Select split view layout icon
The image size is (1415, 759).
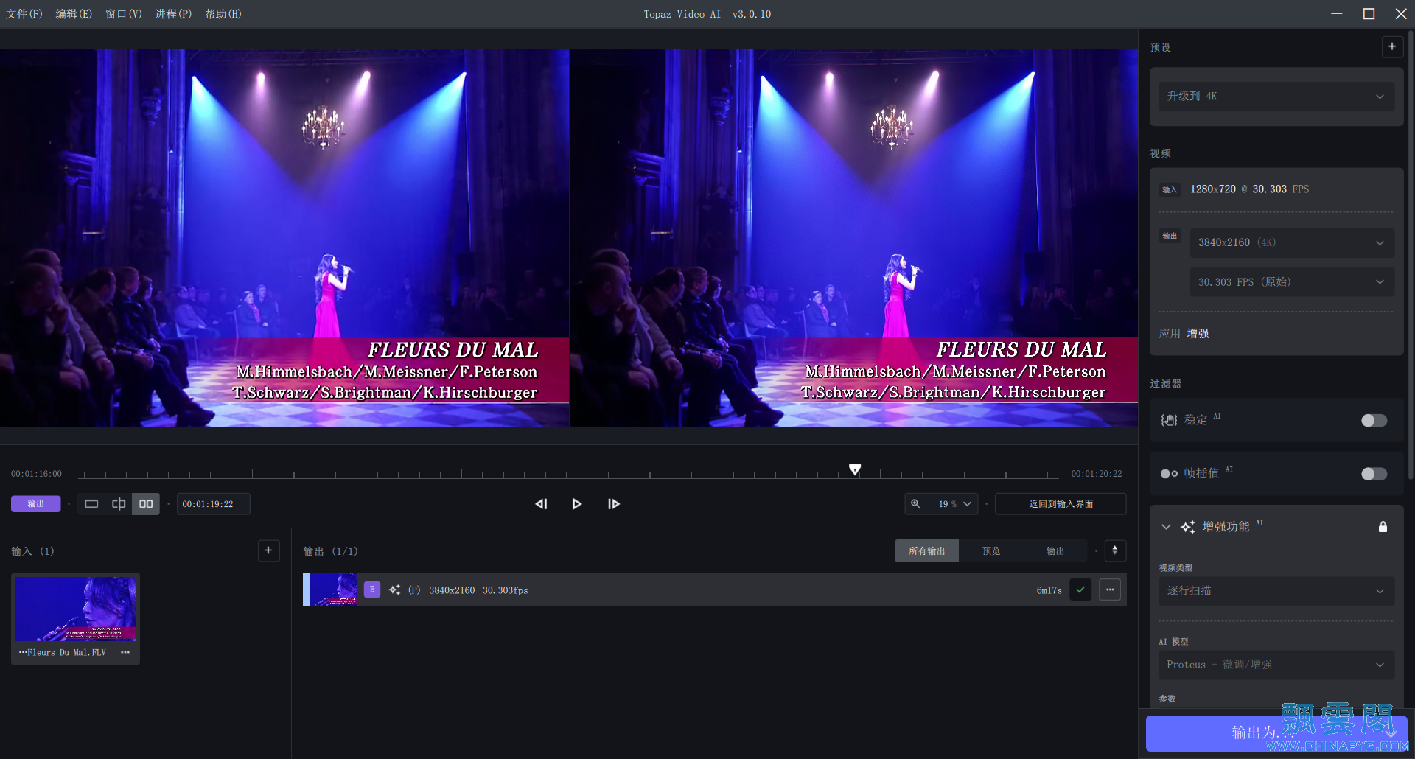[x=119, y=504]
